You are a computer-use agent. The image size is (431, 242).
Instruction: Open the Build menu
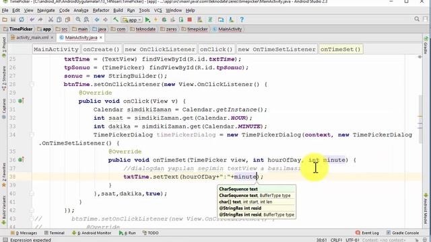(x=118, y=11)
